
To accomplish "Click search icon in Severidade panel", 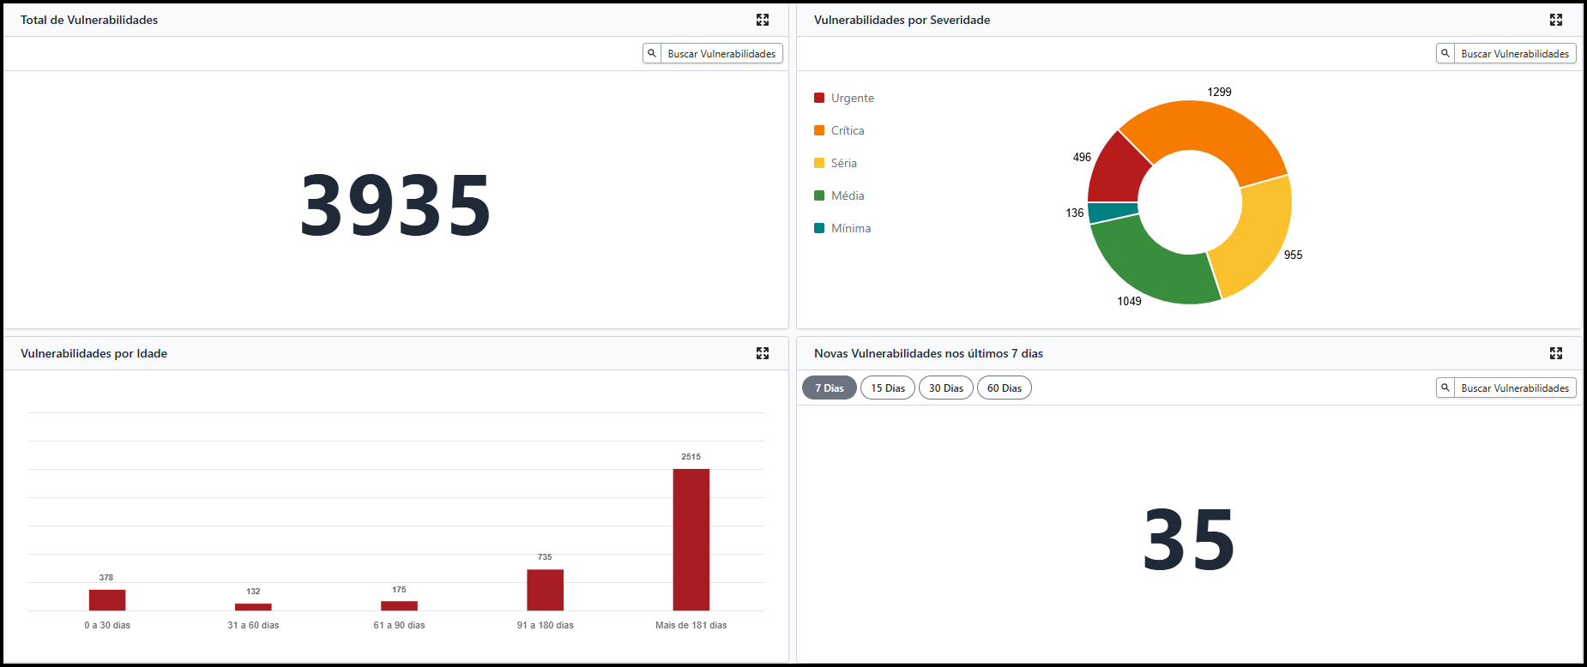I will point(1445,53).
